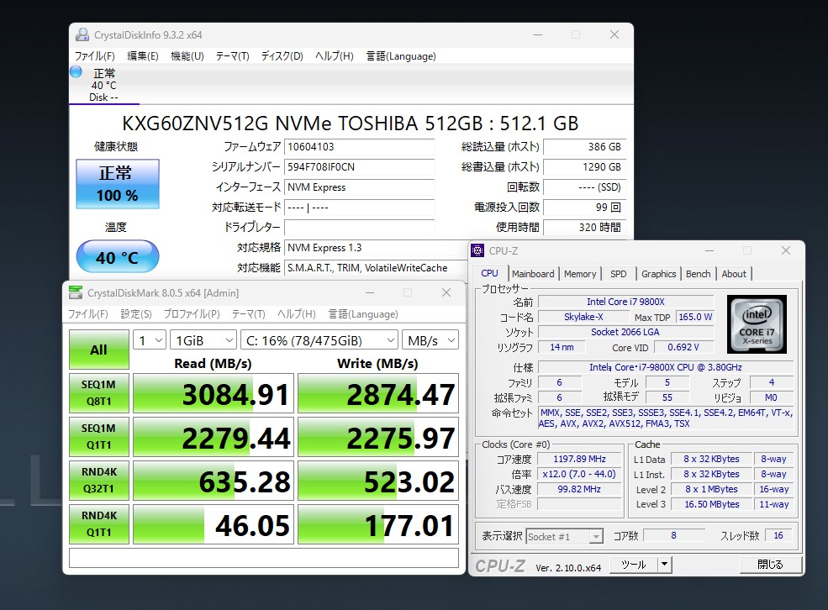This screenshot has height=610, width=828.
Task: Open ファイル(F) menu in CrystalDiskMark
Action: pos(87,314)
